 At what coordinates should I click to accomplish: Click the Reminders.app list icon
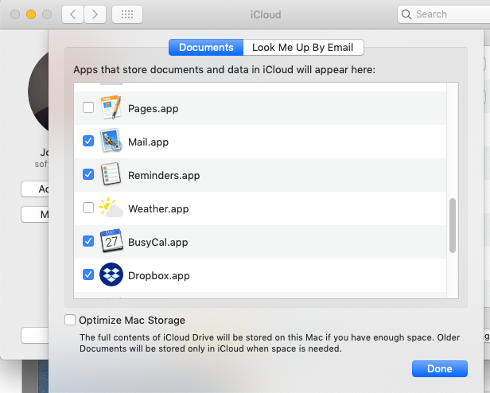tap(111, 175)
